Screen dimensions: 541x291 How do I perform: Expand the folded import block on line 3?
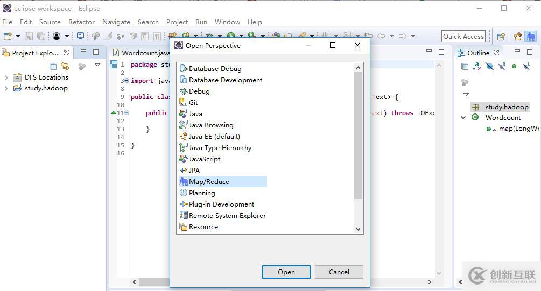click(x=127, y=80)
